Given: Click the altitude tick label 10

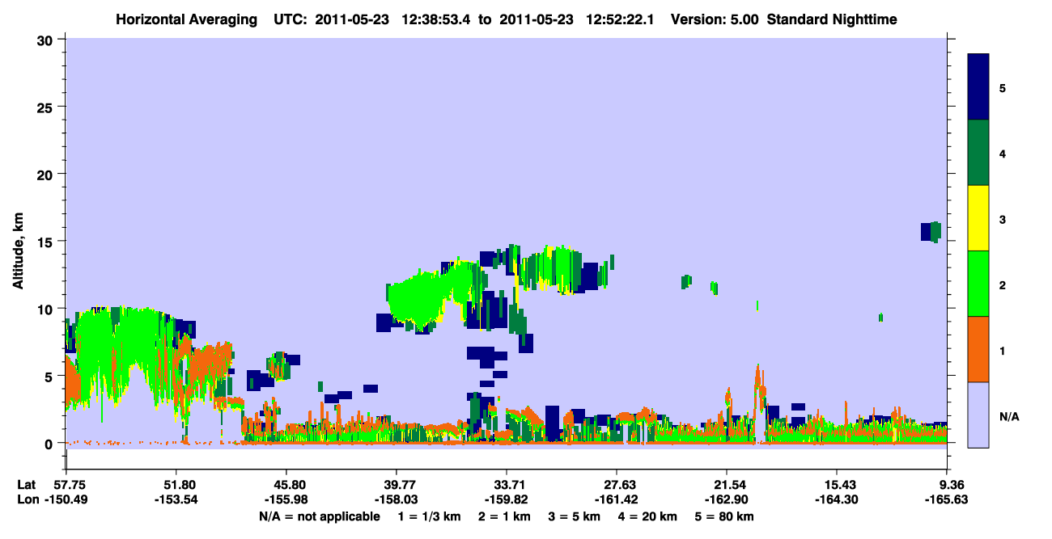Looking at the screenshot, I should (46, 309).
